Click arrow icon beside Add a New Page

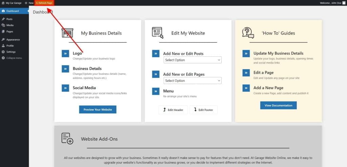point(246,88)
